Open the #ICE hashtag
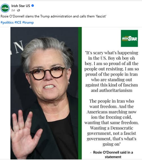The height and width of the screenshot is (160, 142). point(18,22)
